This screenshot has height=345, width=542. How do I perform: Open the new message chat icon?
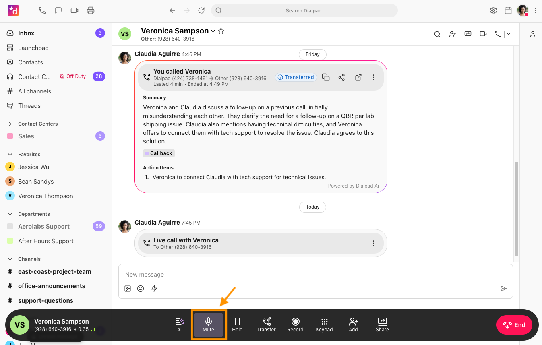[x=58, y=10]
